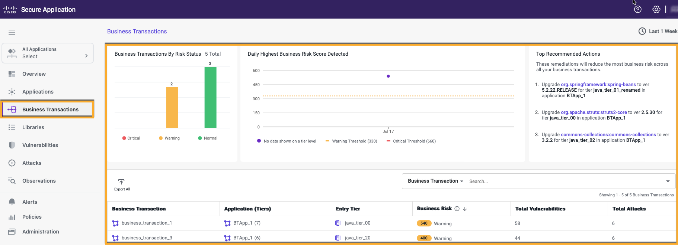Click Secure Application title text

(48, 10)
